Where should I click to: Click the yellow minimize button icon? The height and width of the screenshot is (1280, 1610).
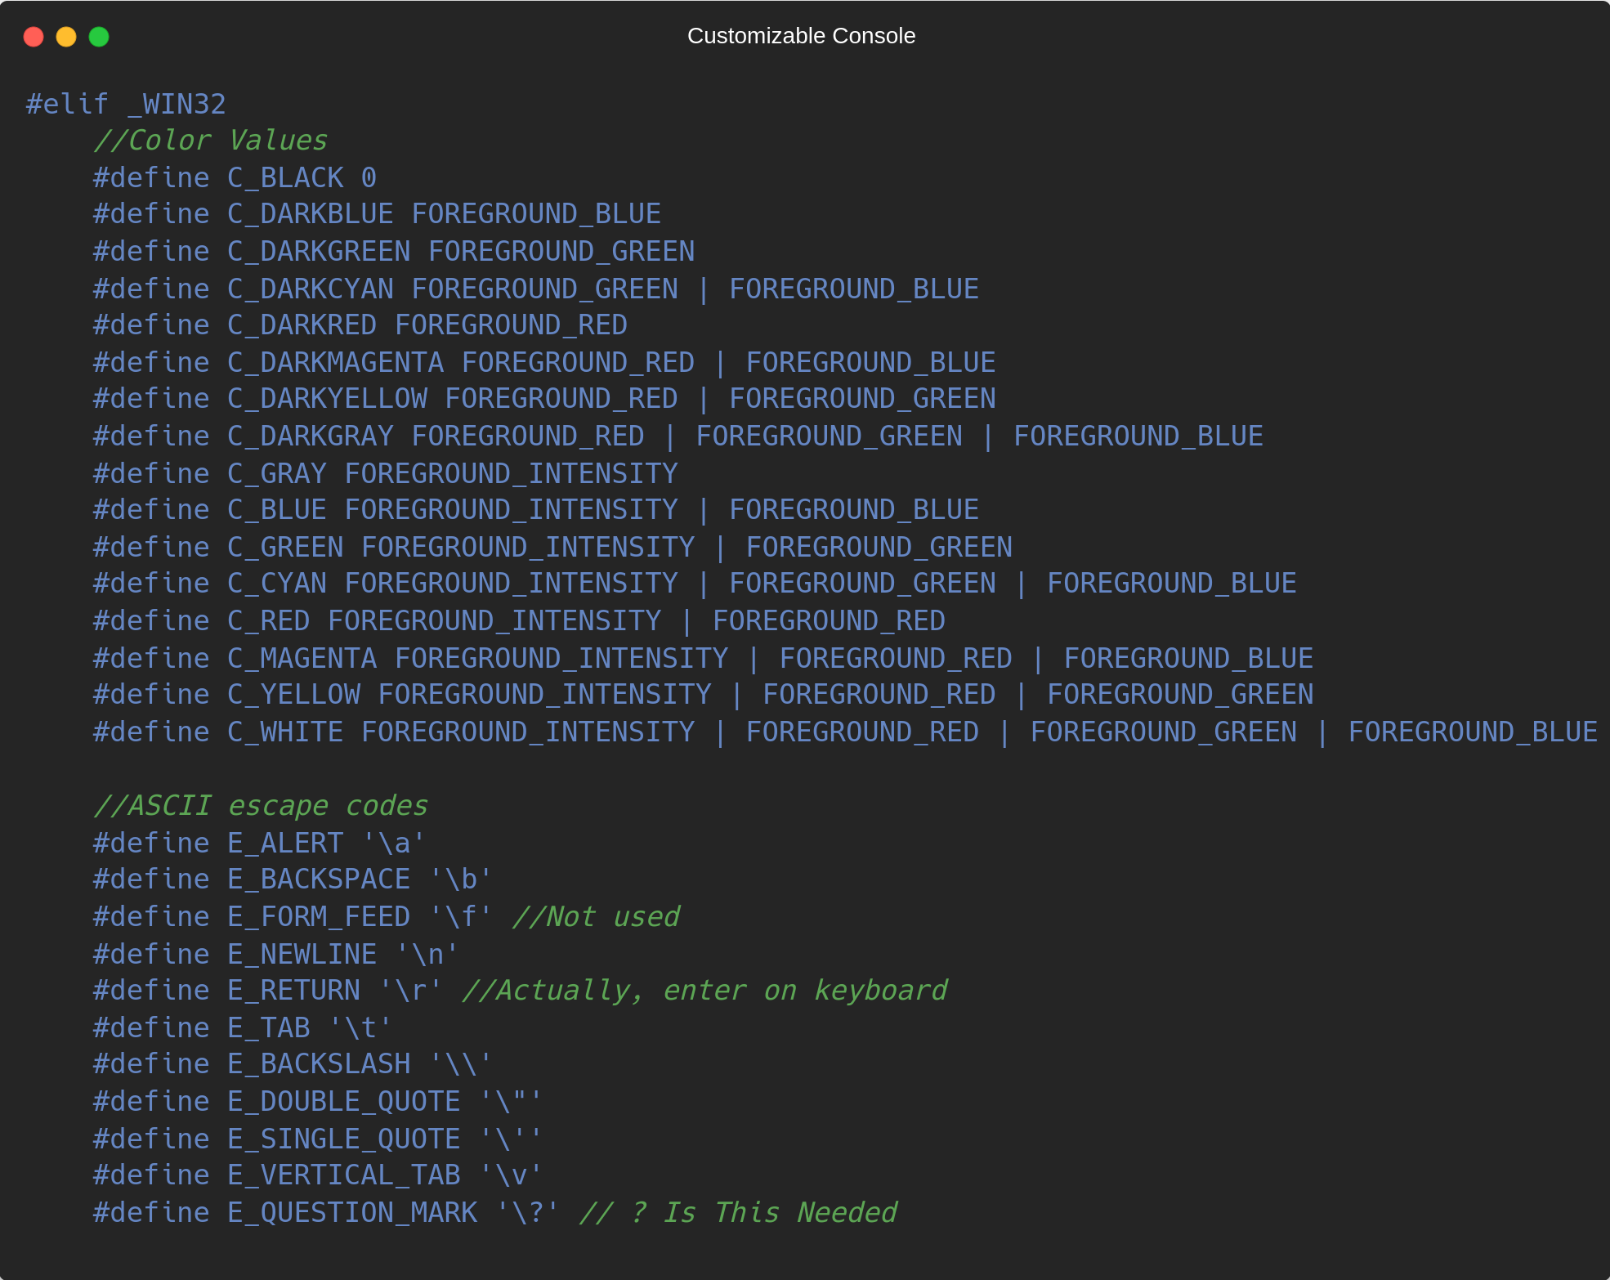click(x=65, y=35)
